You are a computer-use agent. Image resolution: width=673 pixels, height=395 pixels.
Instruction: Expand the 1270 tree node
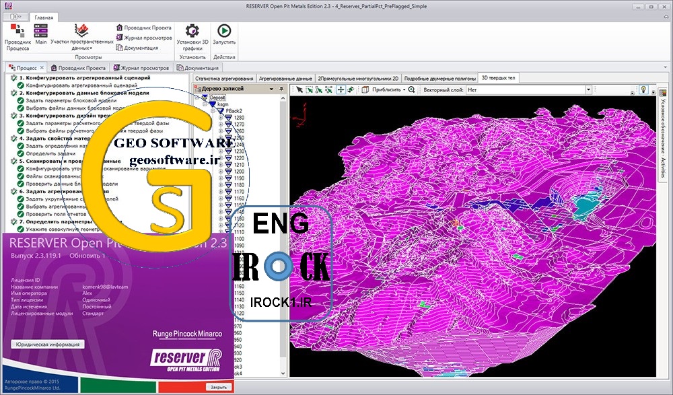click(x=221, y=124)
